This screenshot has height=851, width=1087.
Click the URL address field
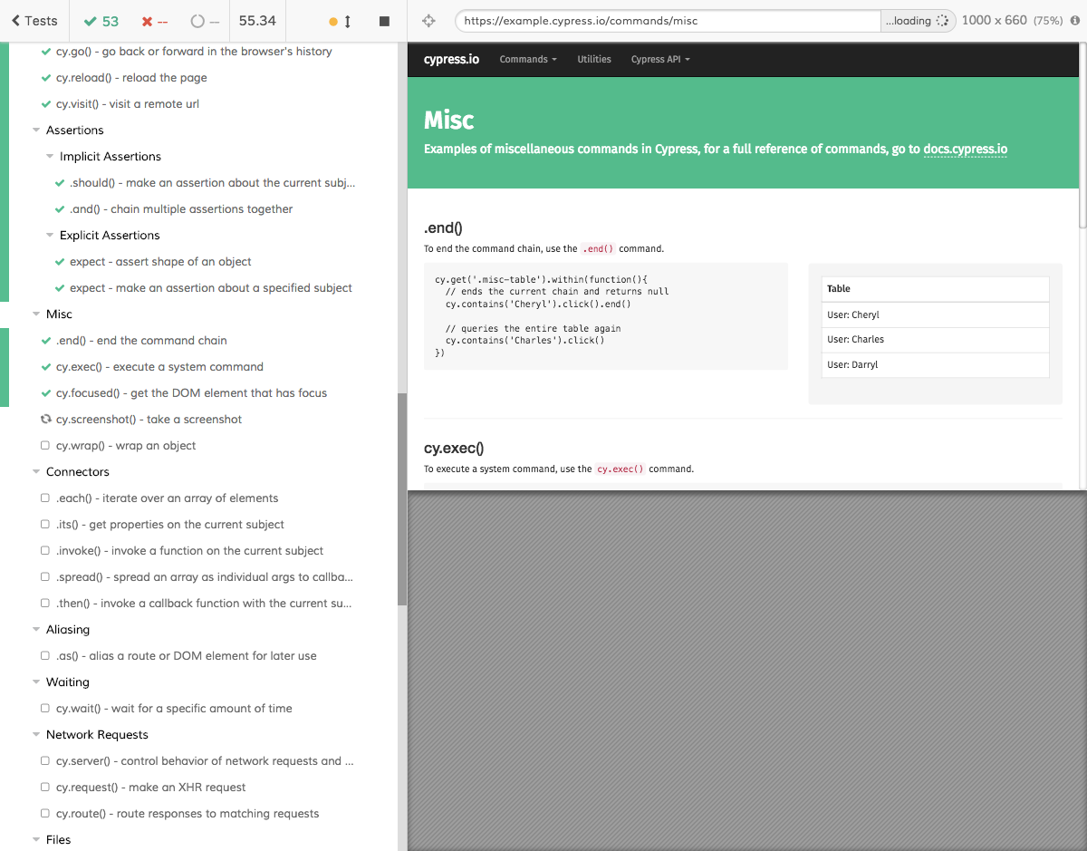click(x=668, y=21)
